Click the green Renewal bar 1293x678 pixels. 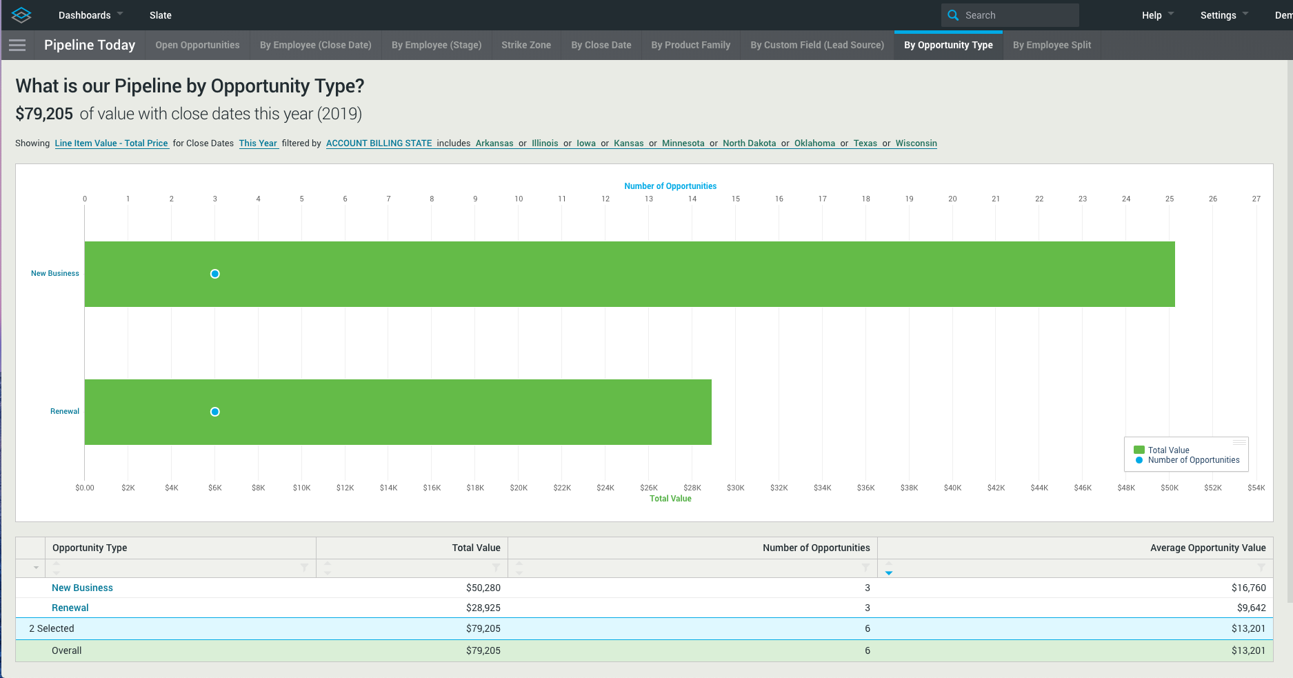(398, 412)
